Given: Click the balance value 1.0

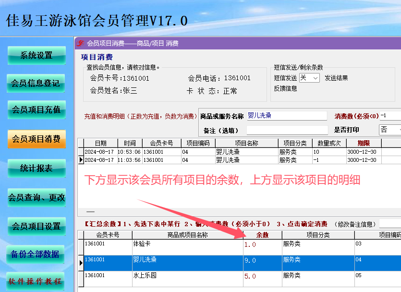Looking at the screenshot, I should 250,245.
